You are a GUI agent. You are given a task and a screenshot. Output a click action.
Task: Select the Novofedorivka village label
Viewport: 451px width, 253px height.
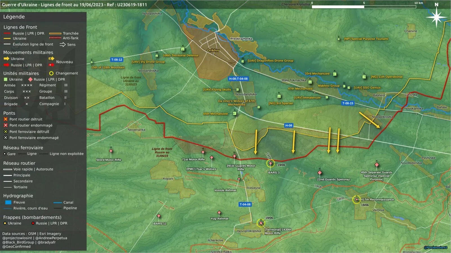click(411, 163)
